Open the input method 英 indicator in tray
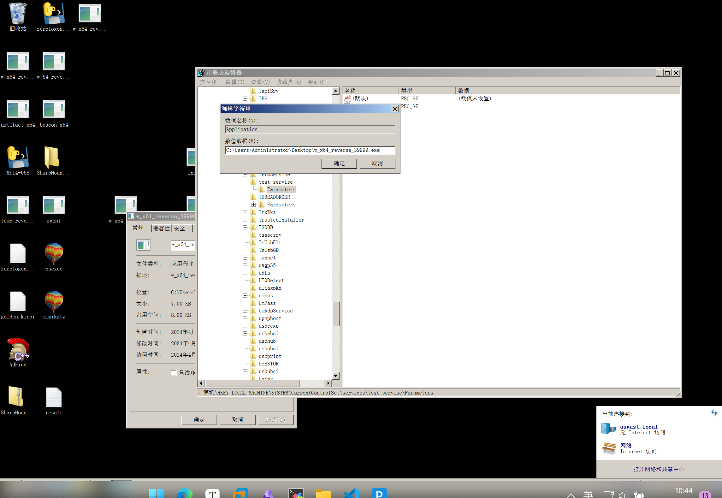Image resolution: width=722 pixels, height=498 pixels. click(588, 494)
